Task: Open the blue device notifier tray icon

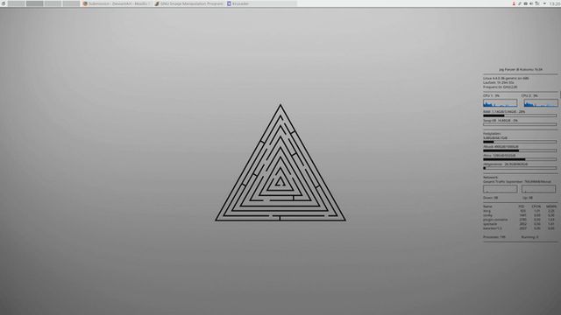Action: pos(526,3)
